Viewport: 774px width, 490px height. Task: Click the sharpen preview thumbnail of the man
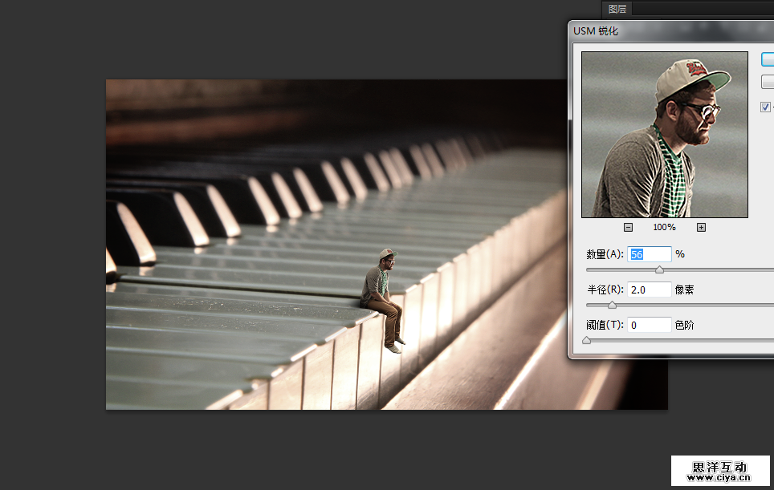[664, 135]
